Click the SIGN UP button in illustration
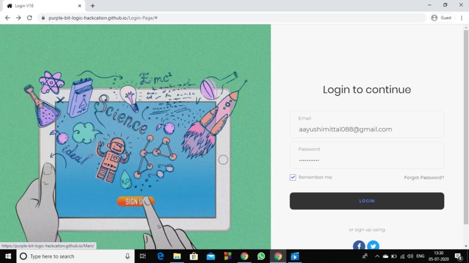The width and height of the screenshot is (469, 263). click(x=136, y=201)
